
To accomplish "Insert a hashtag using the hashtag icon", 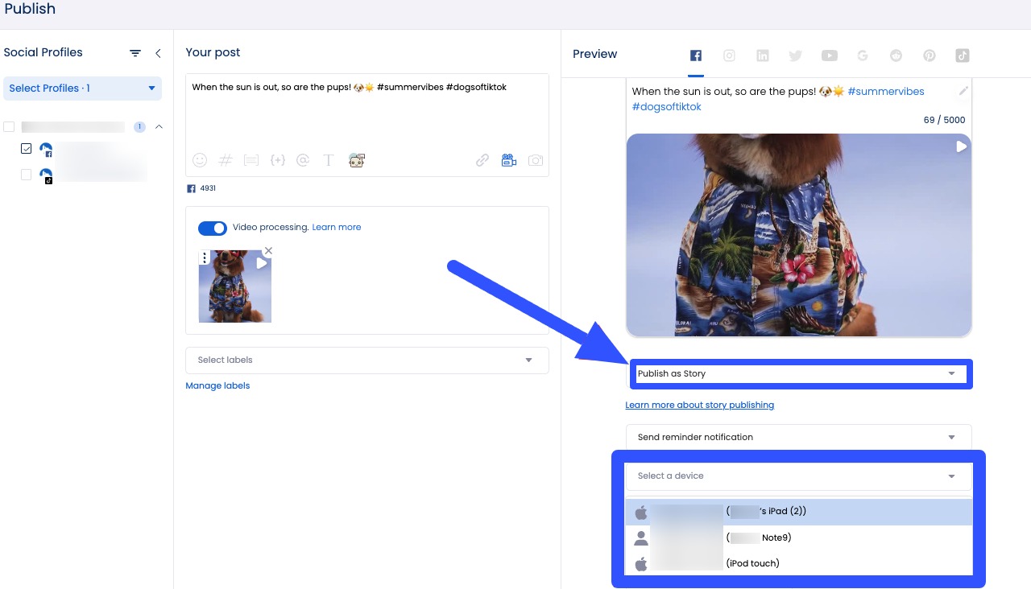I will pos(225,160).
